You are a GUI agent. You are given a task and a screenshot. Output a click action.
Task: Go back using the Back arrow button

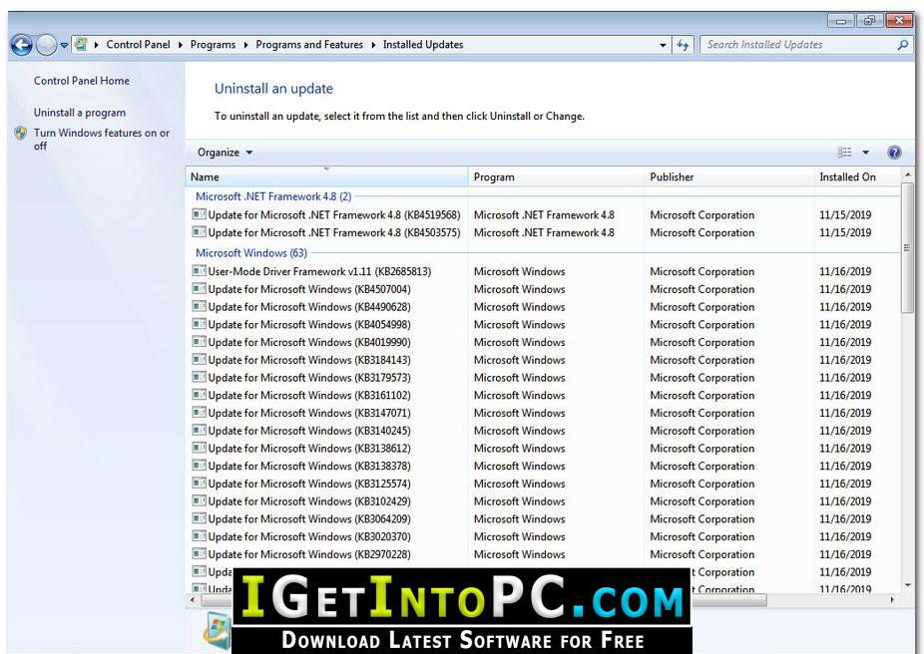[22, 45]
